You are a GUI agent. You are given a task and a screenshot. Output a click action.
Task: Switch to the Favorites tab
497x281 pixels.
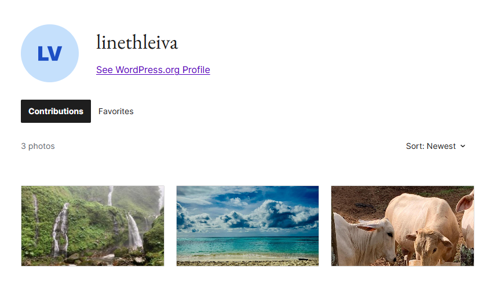[x=116, y=111]
